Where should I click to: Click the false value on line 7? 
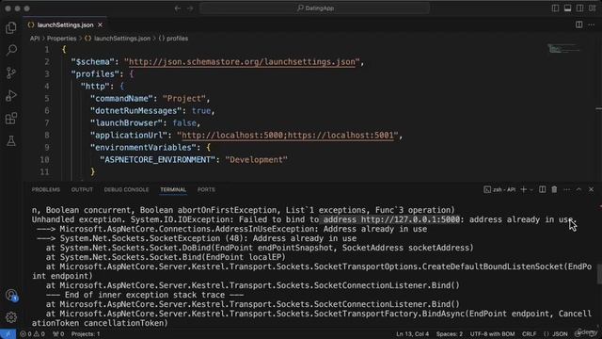(184, 123)
